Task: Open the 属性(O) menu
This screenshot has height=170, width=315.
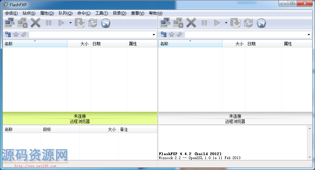Action: pos(47,13)
